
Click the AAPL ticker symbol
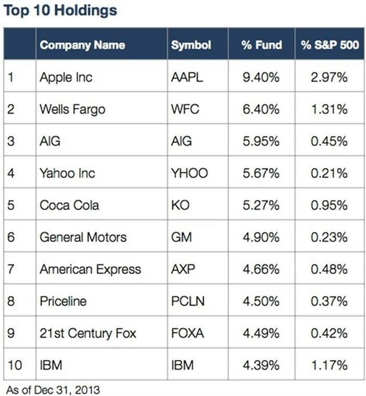click(186, 77)
